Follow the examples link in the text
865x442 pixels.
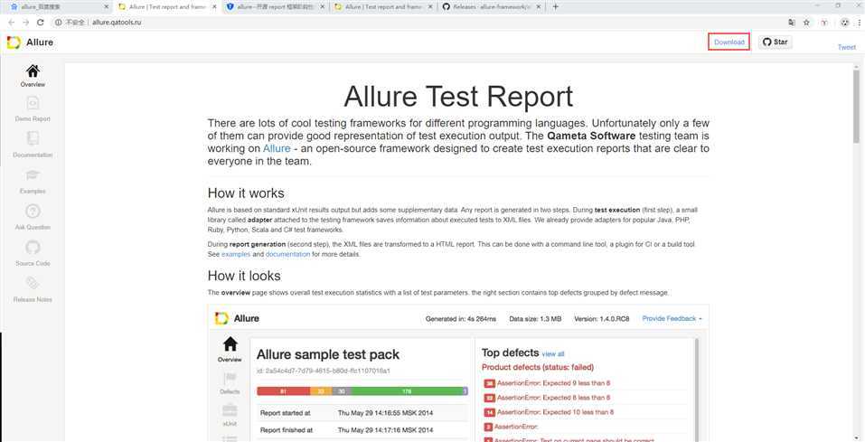[236, 254]
